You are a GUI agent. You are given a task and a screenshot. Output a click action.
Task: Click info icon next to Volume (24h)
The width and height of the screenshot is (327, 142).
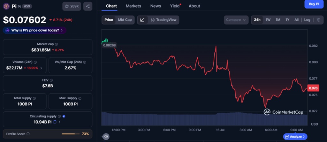pyautogui.click(x=35, y=62)
